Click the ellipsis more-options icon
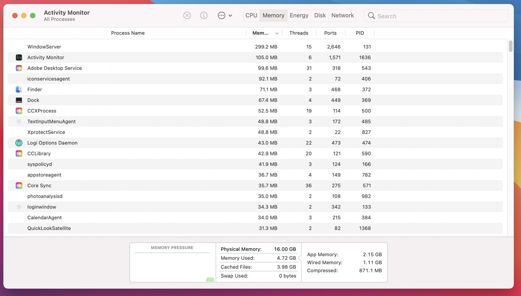521x296 pixels. coord(221,16)
